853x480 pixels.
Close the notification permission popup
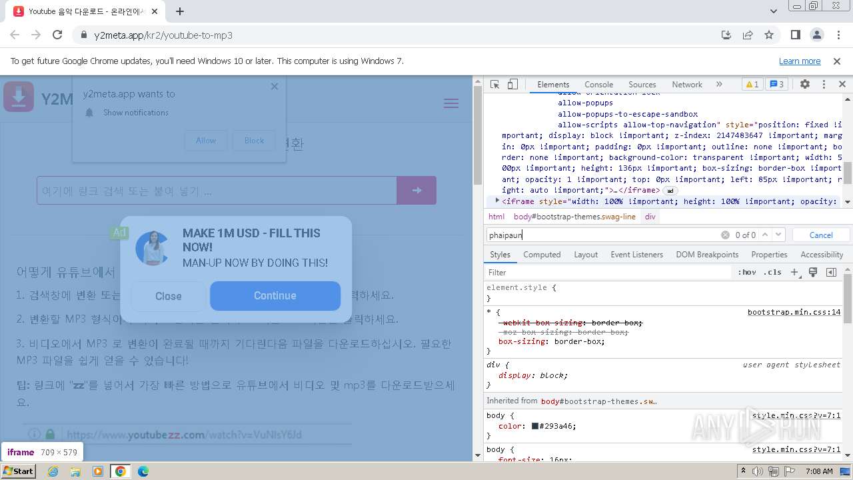pyautogui.click(x=275, y=86)
